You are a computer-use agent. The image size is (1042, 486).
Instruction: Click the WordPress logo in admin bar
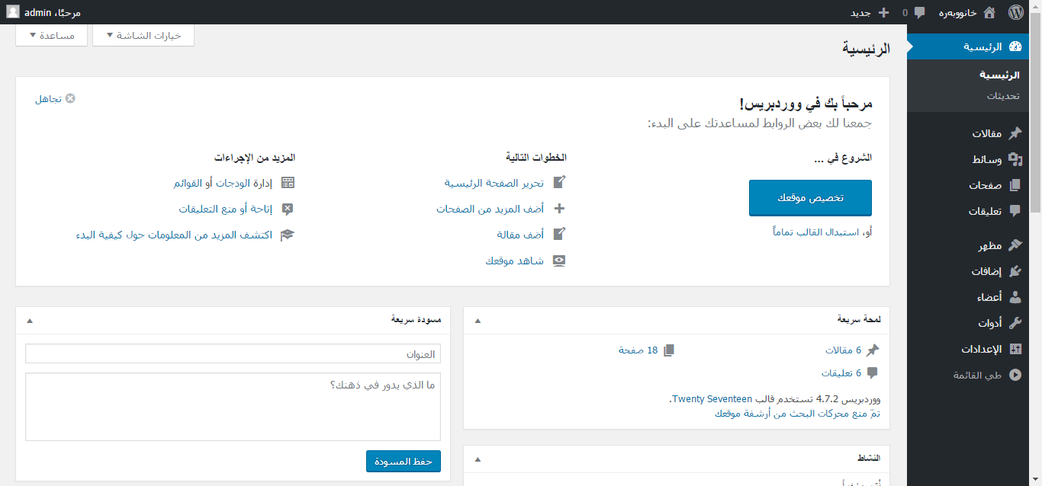(1015, 12)
